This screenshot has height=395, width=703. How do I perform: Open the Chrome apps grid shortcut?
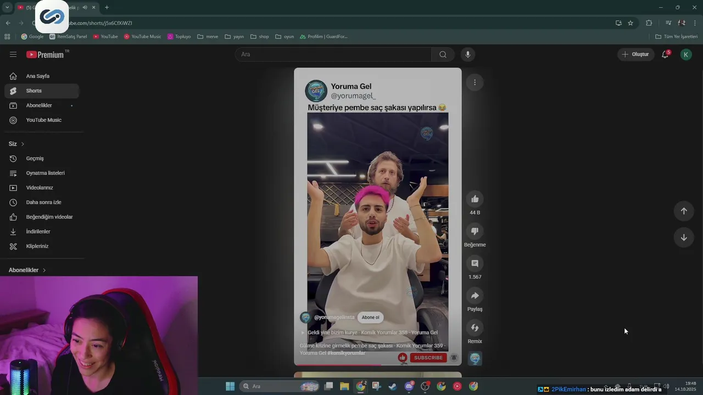(7, 37)
